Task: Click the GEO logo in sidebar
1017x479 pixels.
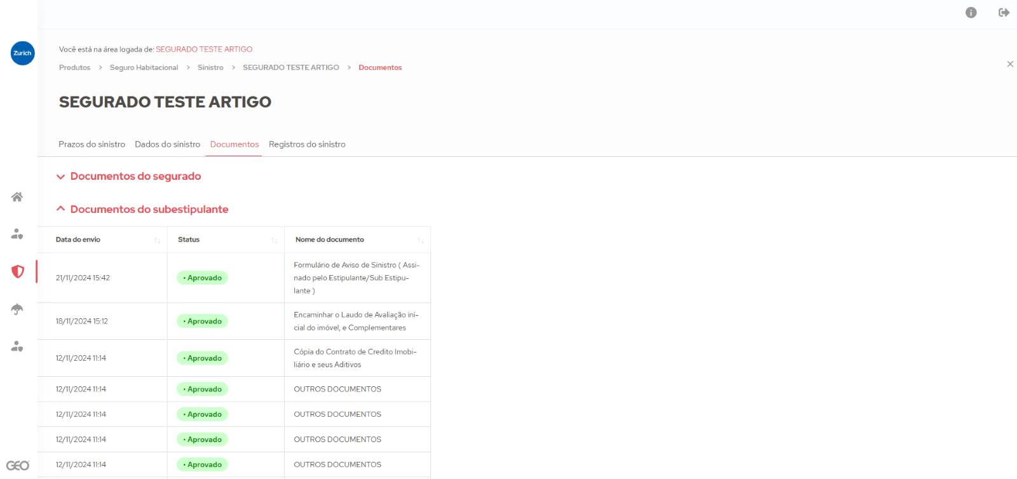Action: pyautogui.click(x=18, y=466)
